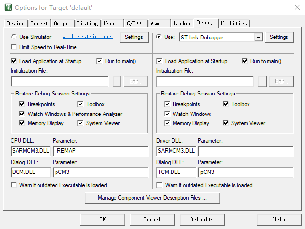Open the Linker tab

click(182, 23)
